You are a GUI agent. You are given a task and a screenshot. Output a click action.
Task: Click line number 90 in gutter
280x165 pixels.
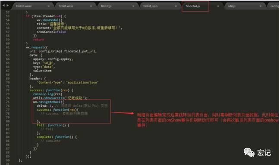[x=7, y=160]
